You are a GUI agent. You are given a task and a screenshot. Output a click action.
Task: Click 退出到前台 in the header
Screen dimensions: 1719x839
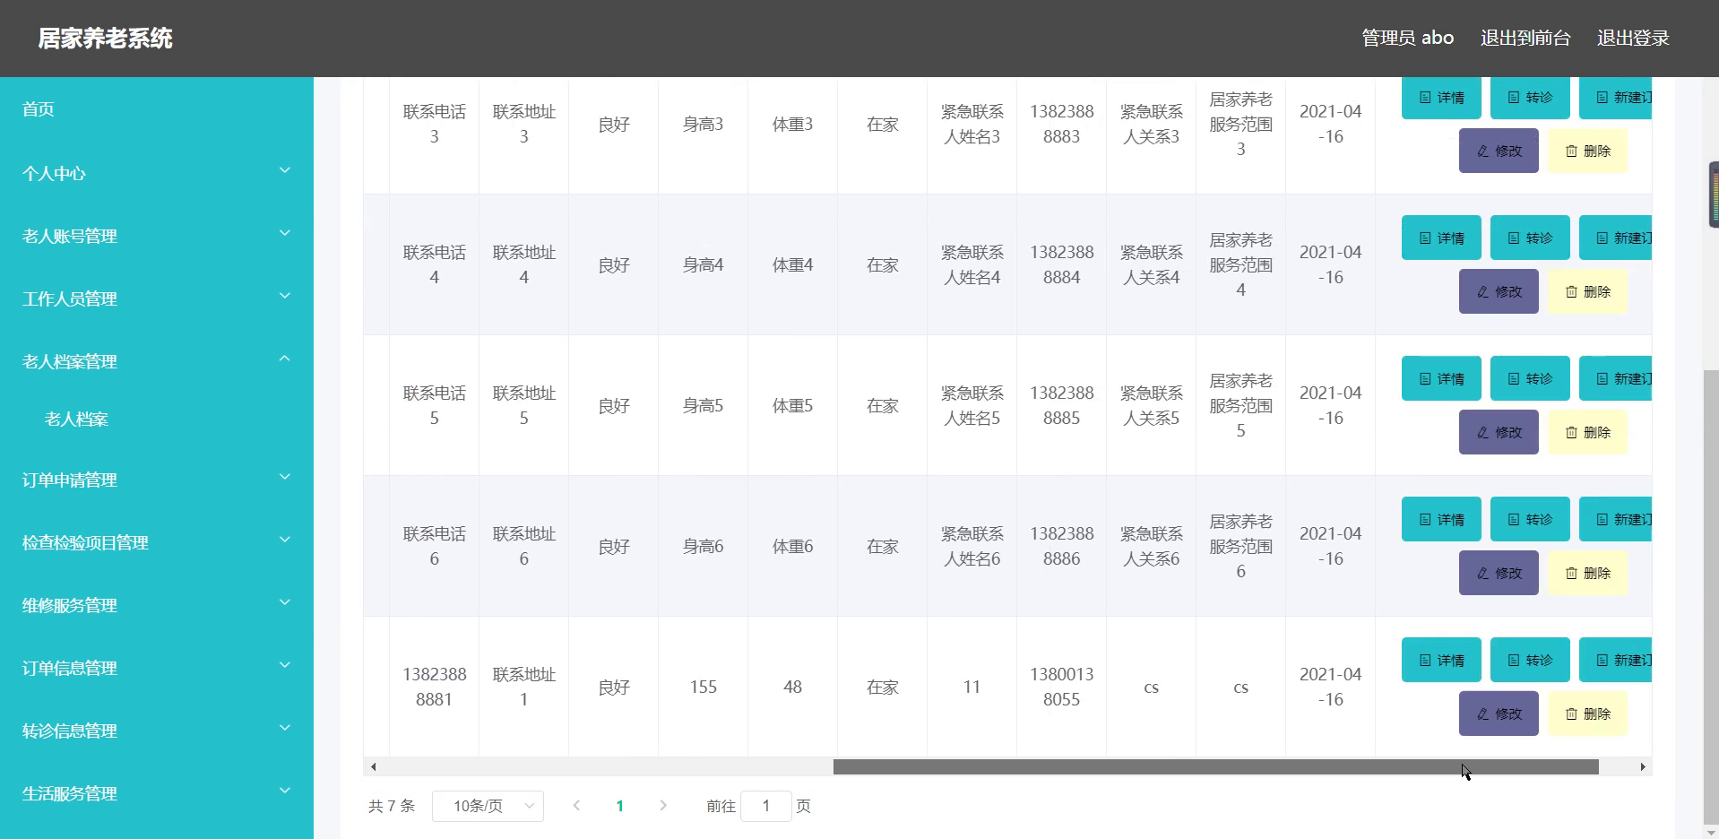(1525, 38)
